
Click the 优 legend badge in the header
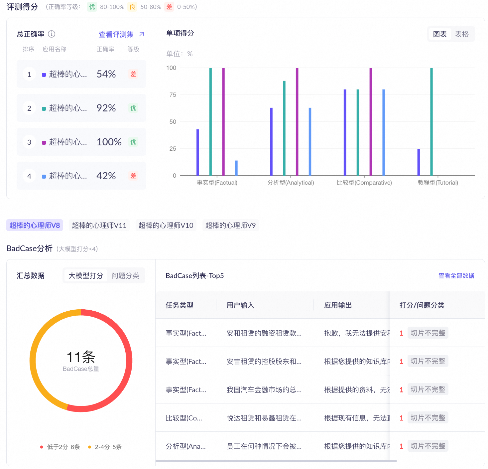(92, 7)
